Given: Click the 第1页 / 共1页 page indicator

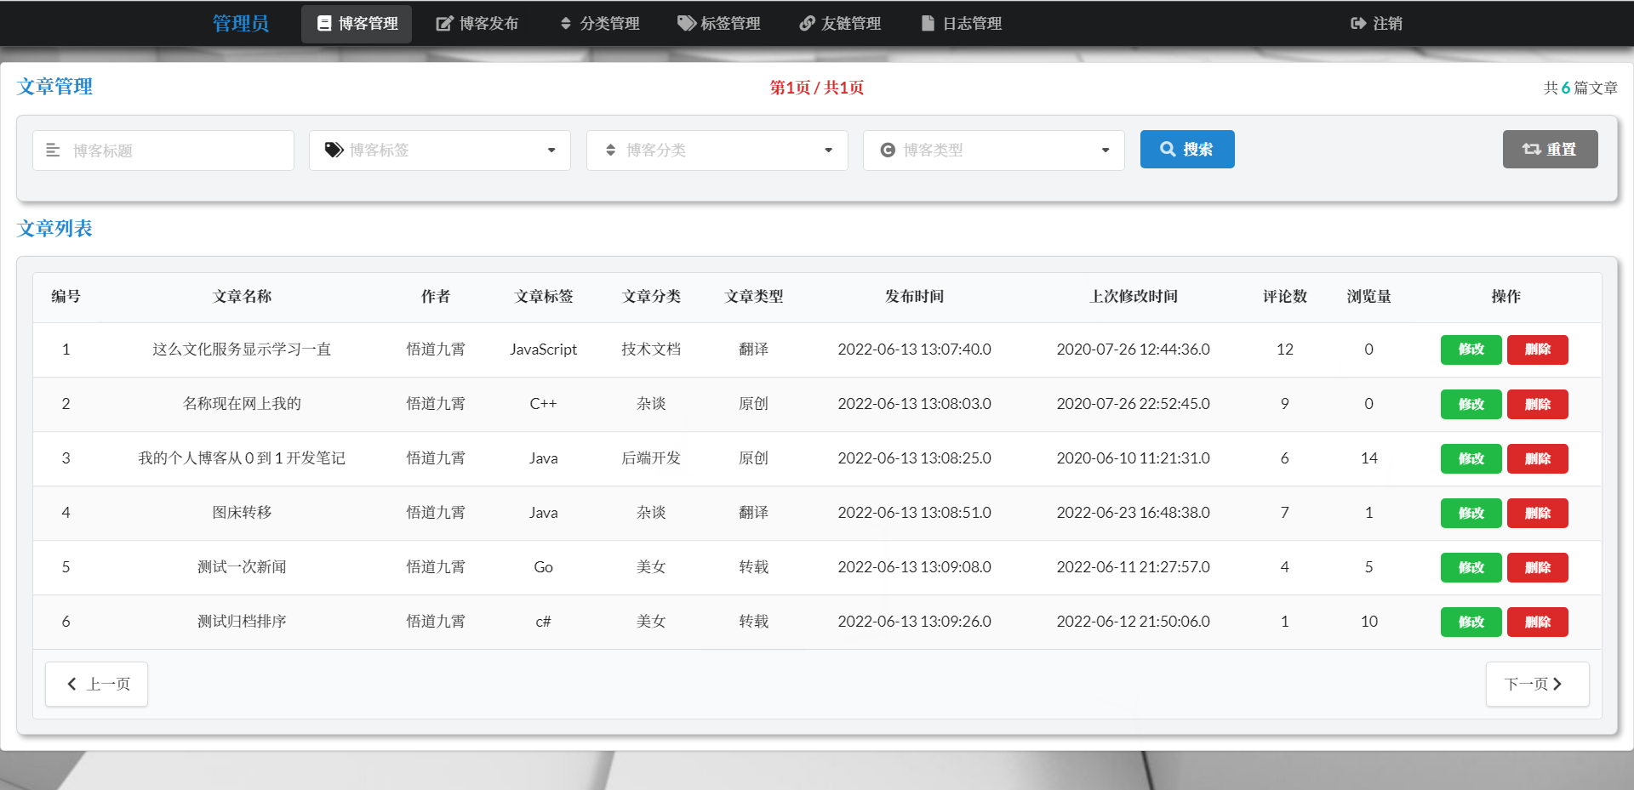Looking at the screenshot, I should (817, 88).
